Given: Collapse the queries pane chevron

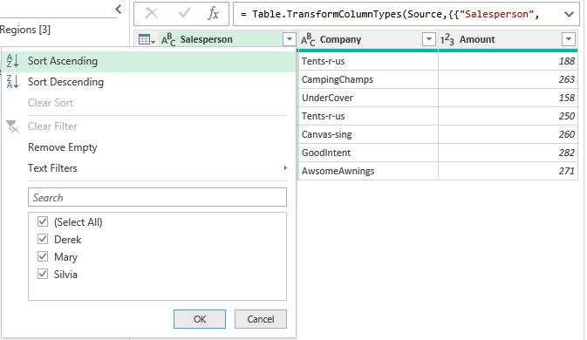Looking at the screenshot, I should coord(119,9).
